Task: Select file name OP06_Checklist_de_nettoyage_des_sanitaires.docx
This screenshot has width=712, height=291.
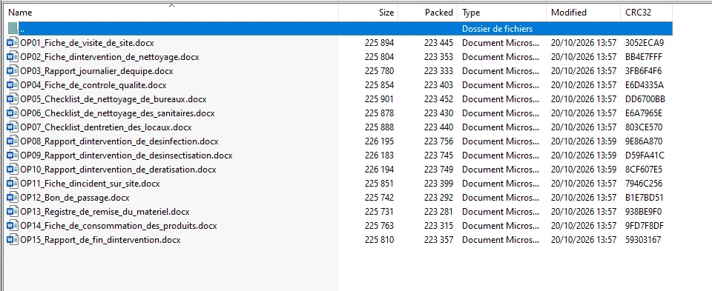Action: pos(117,113)
